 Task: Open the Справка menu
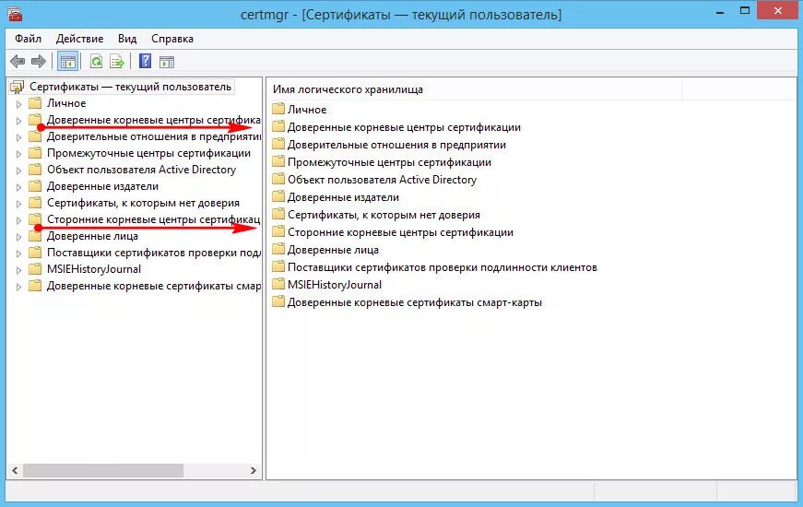[x=172, y=39]
